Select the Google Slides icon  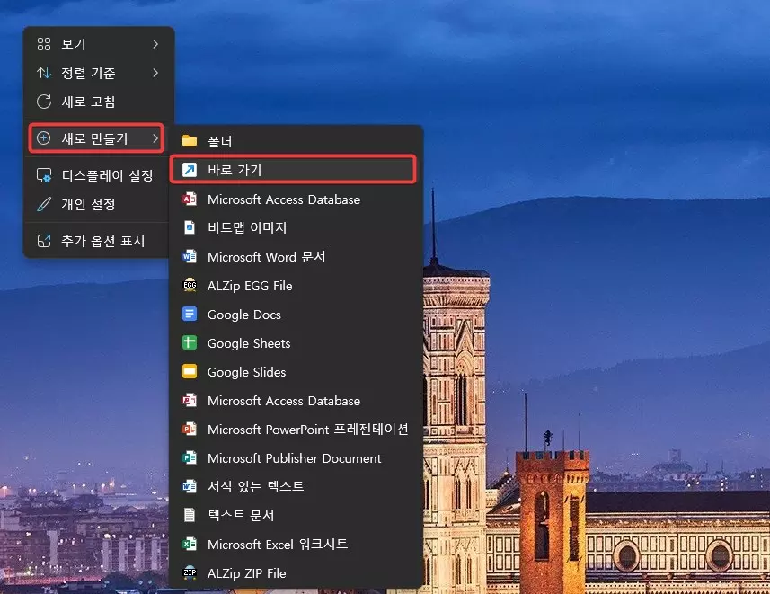click(x=190, y=371)
